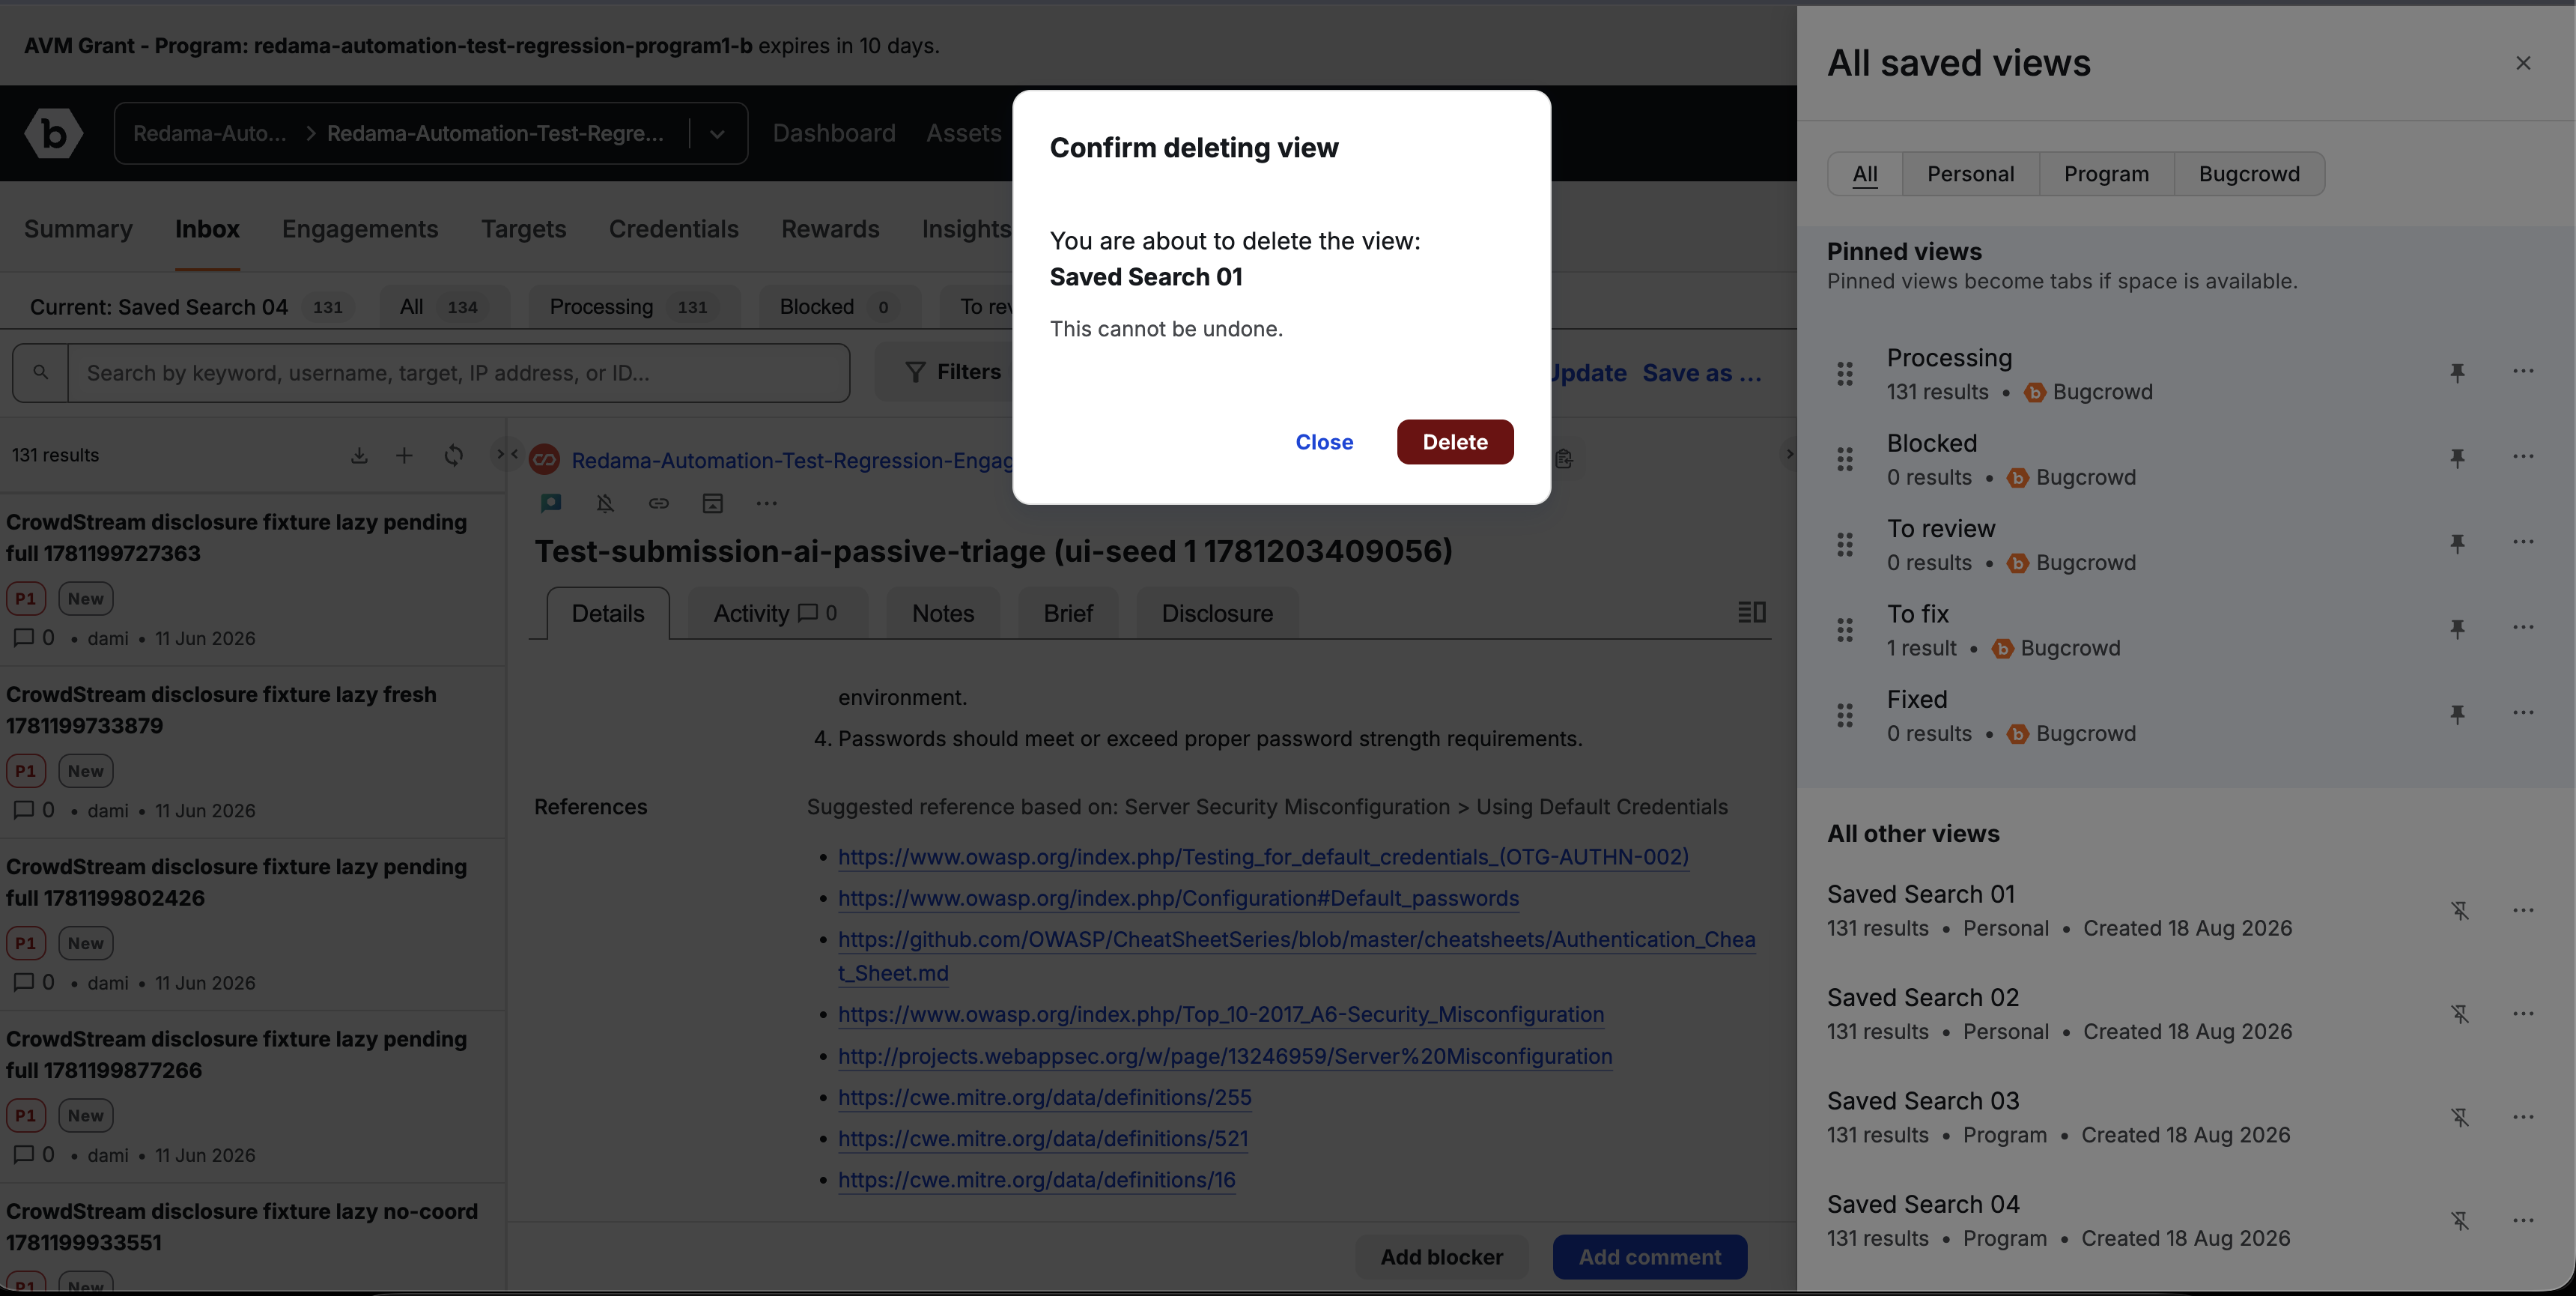The height and width of the screenshot is (1296, 2576).
Task: Pin the Saved Search 04 view
Action: tap(2460, 1221)
